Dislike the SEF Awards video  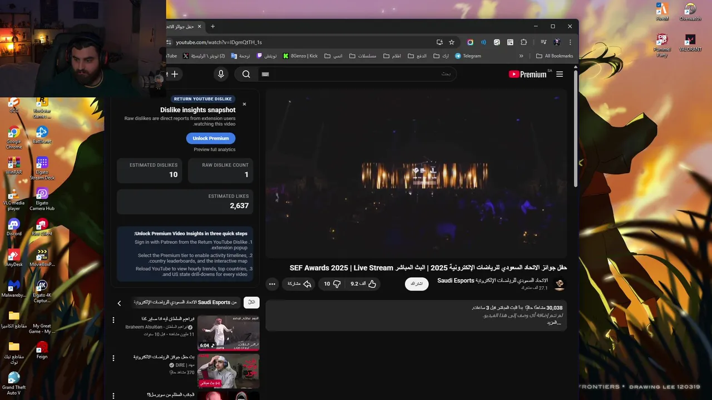click(x=333, y=284)
